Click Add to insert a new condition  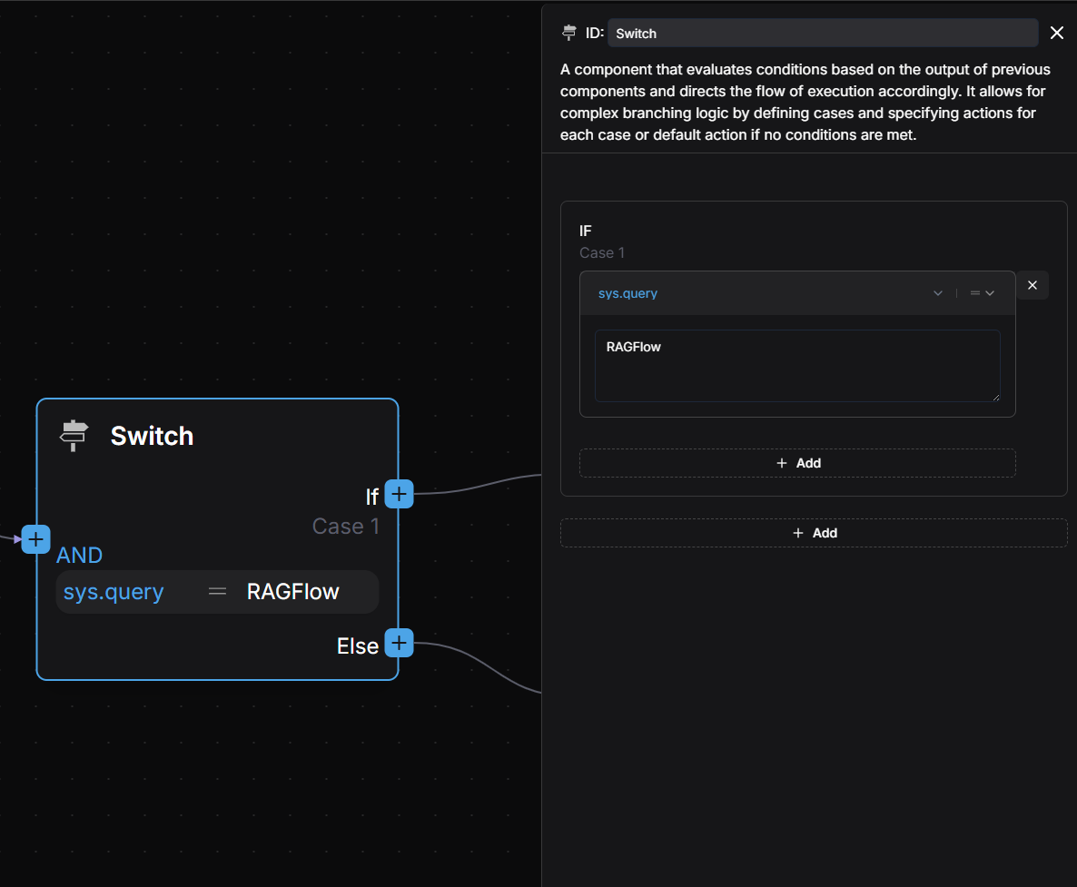797,463
